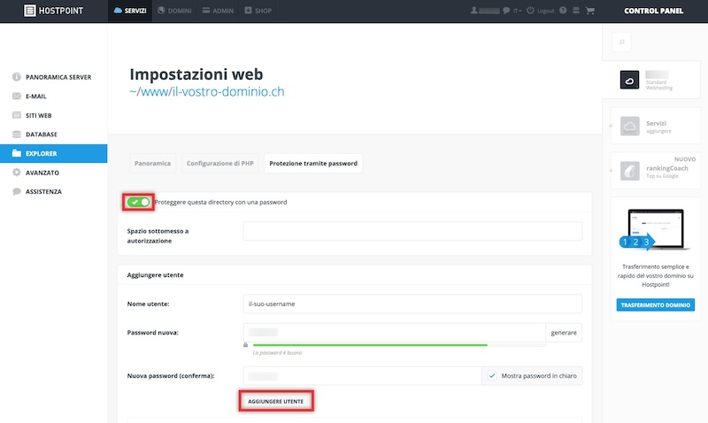Click the Hostpoint logo in header
Image resolution: width=708 pixels, height=423 pixels.
(53, 11)
